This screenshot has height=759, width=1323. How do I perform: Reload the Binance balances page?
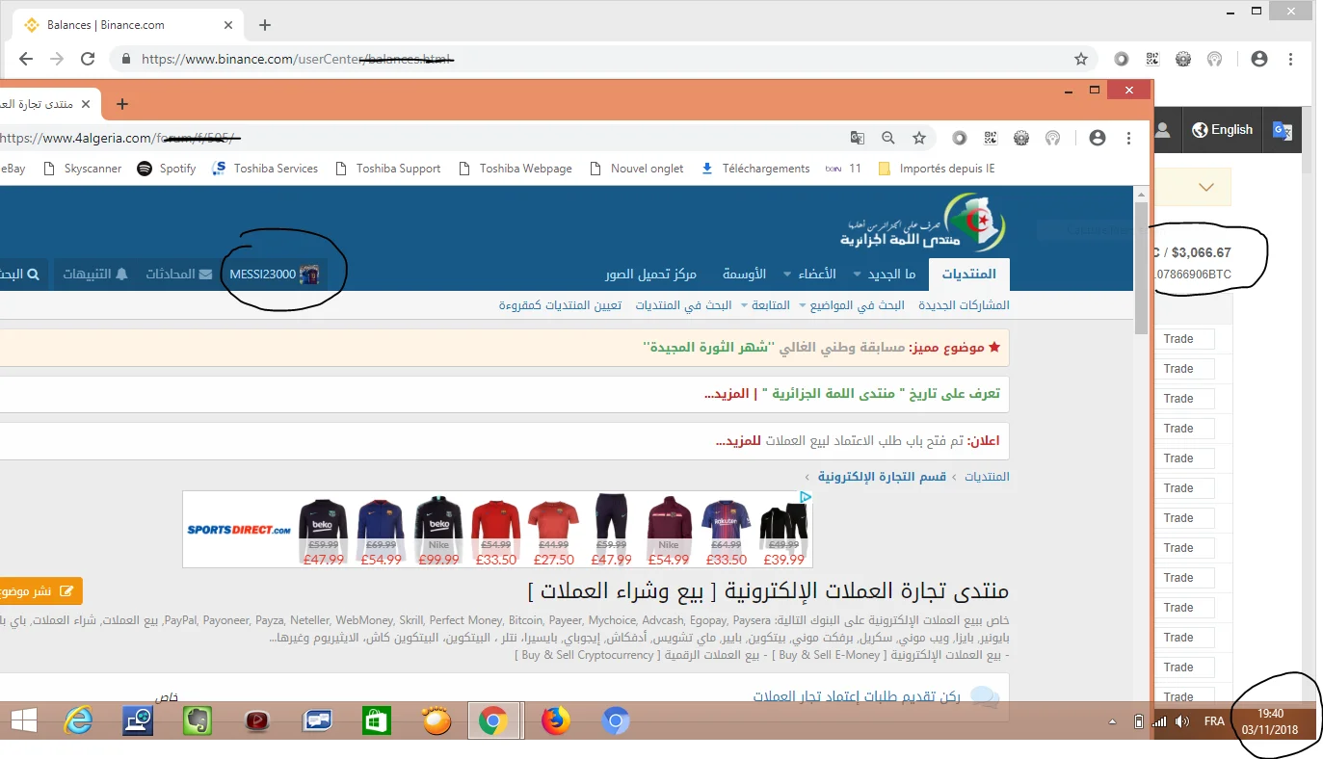click(88, 59)
